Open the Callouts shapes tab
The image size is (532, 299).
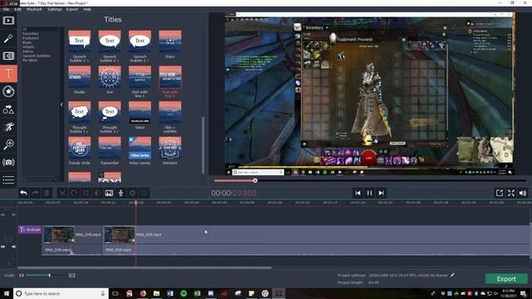tap(8, 109)
